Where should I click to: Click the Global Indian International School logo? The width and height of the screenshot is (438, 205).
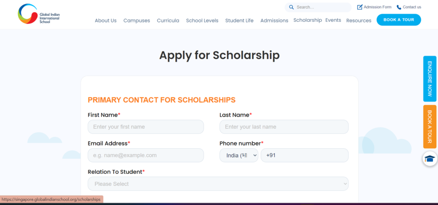point(39,14)
